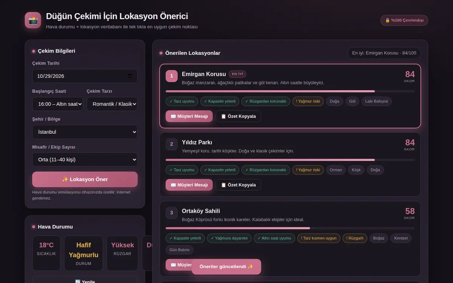Click the Hava Durumu panel heading
453x283 pixels.
[x=55, y=227]
